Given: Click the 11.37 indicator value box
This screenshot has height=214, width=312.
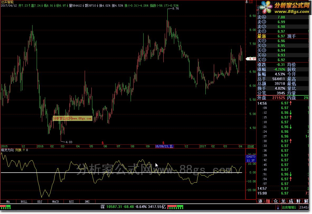Looking at the screenshot, I should (251, 160).
